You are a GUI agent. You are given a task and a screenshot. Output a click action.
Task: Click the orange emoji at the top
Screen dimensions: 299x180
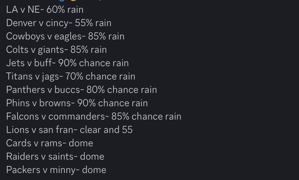73,0
